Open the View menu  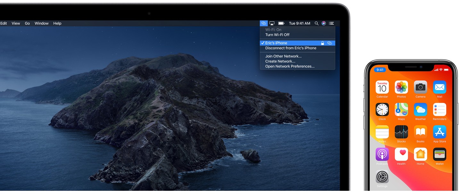(x=16, y=23)
